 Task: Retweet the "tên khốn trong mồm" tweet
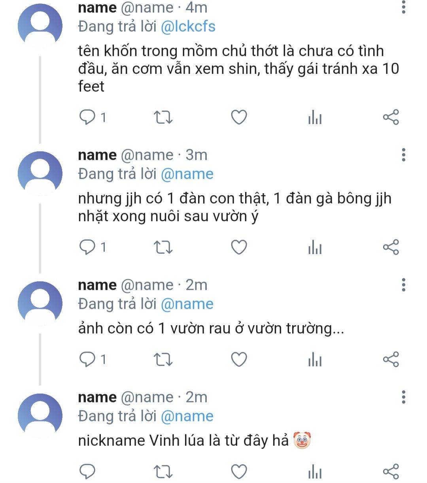click(x=163, y=117)
